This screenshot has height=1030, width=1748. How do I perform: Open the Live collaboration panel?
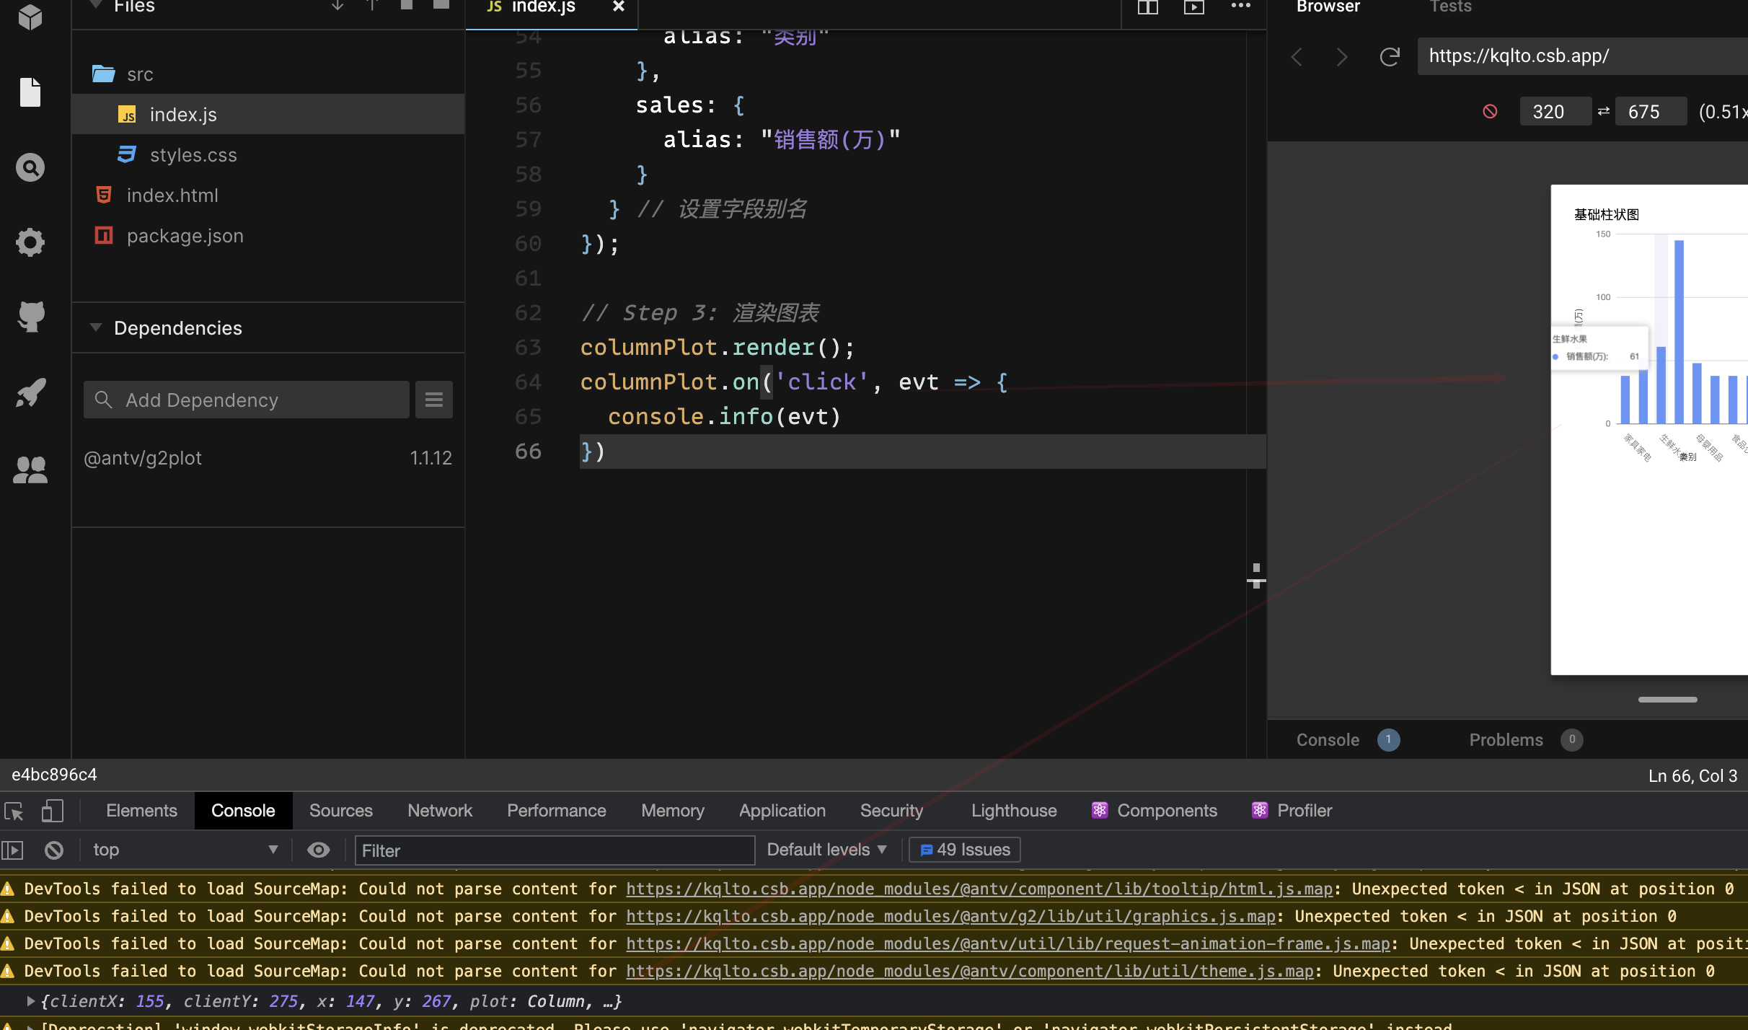pos(30,470)
